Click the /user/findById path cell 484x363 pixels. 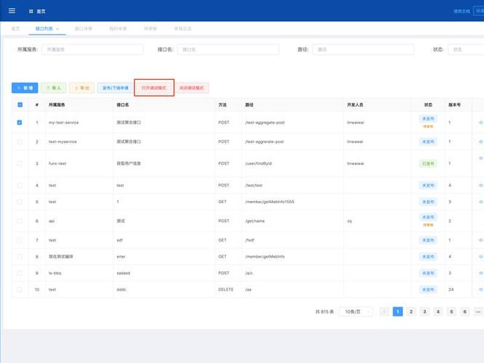(258, 163)
